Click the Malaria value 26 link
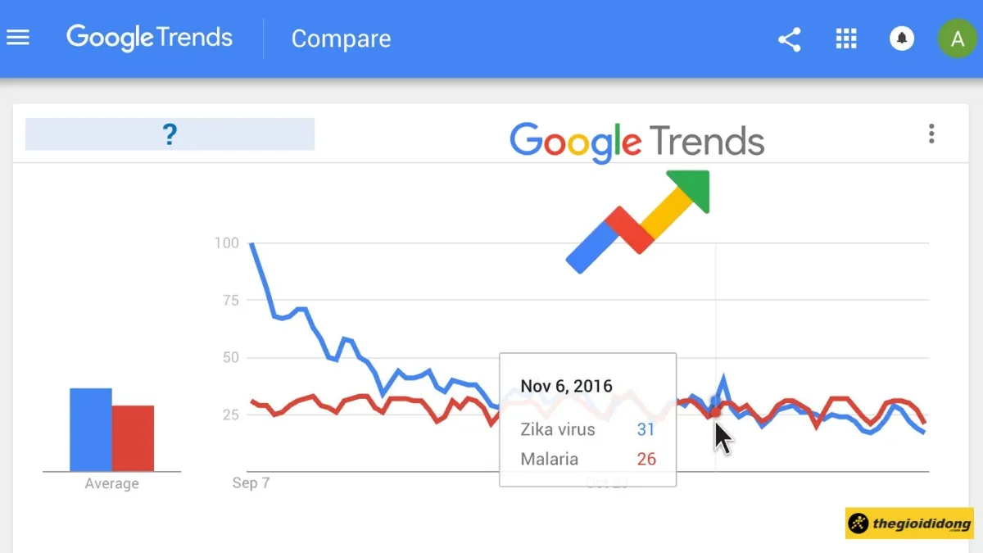The height and width of the screenshot is (553, 983). tap(646, 459)
